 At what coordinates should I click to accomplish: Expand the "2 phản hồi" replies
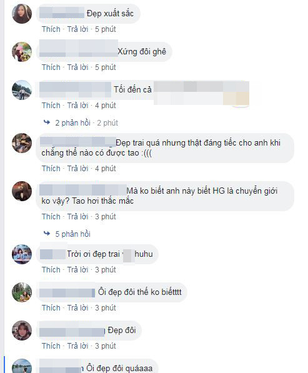72,122
